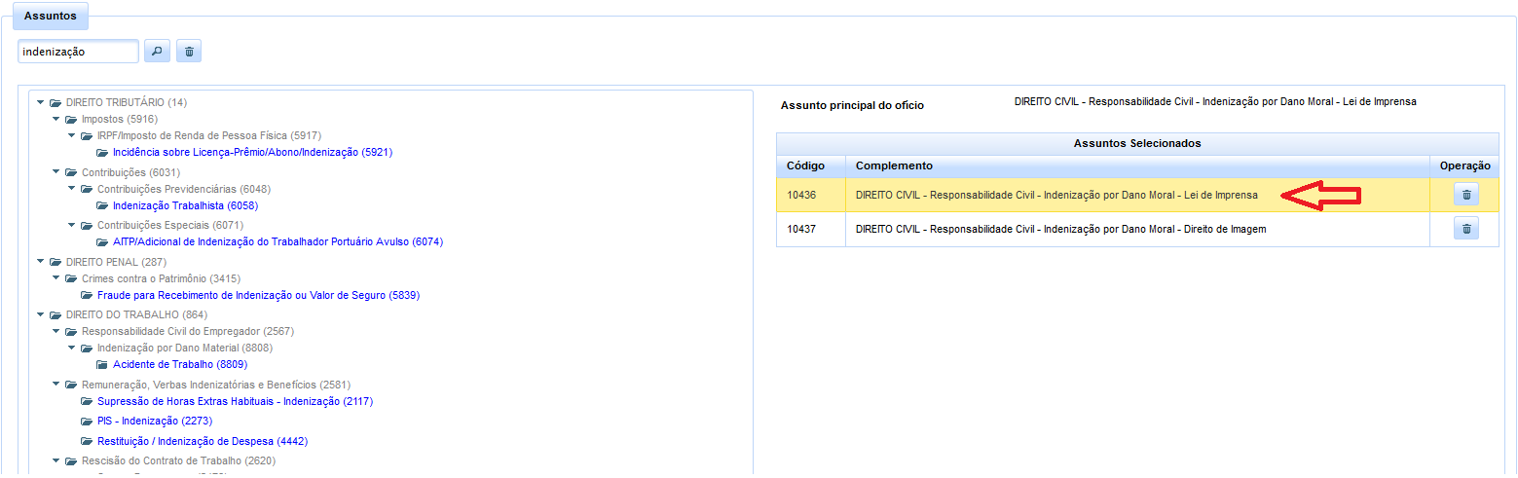Remove subject 10437 using its trash icon

click(1465, 229)
